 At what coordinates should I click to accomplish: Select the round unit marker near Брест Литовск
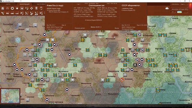point(47,100)
